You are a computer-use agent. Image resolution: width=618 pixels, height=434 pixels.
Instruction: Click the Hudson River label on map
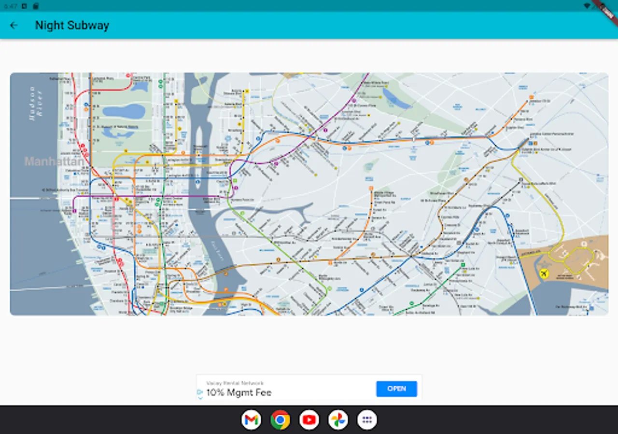(36, 103)
